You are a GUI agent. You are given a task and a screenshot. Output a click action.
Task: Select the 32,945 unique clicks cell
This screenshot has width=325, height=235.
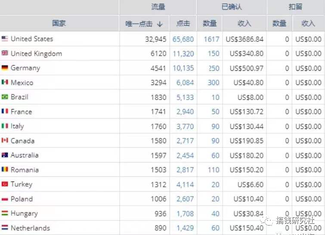point(156,39)
